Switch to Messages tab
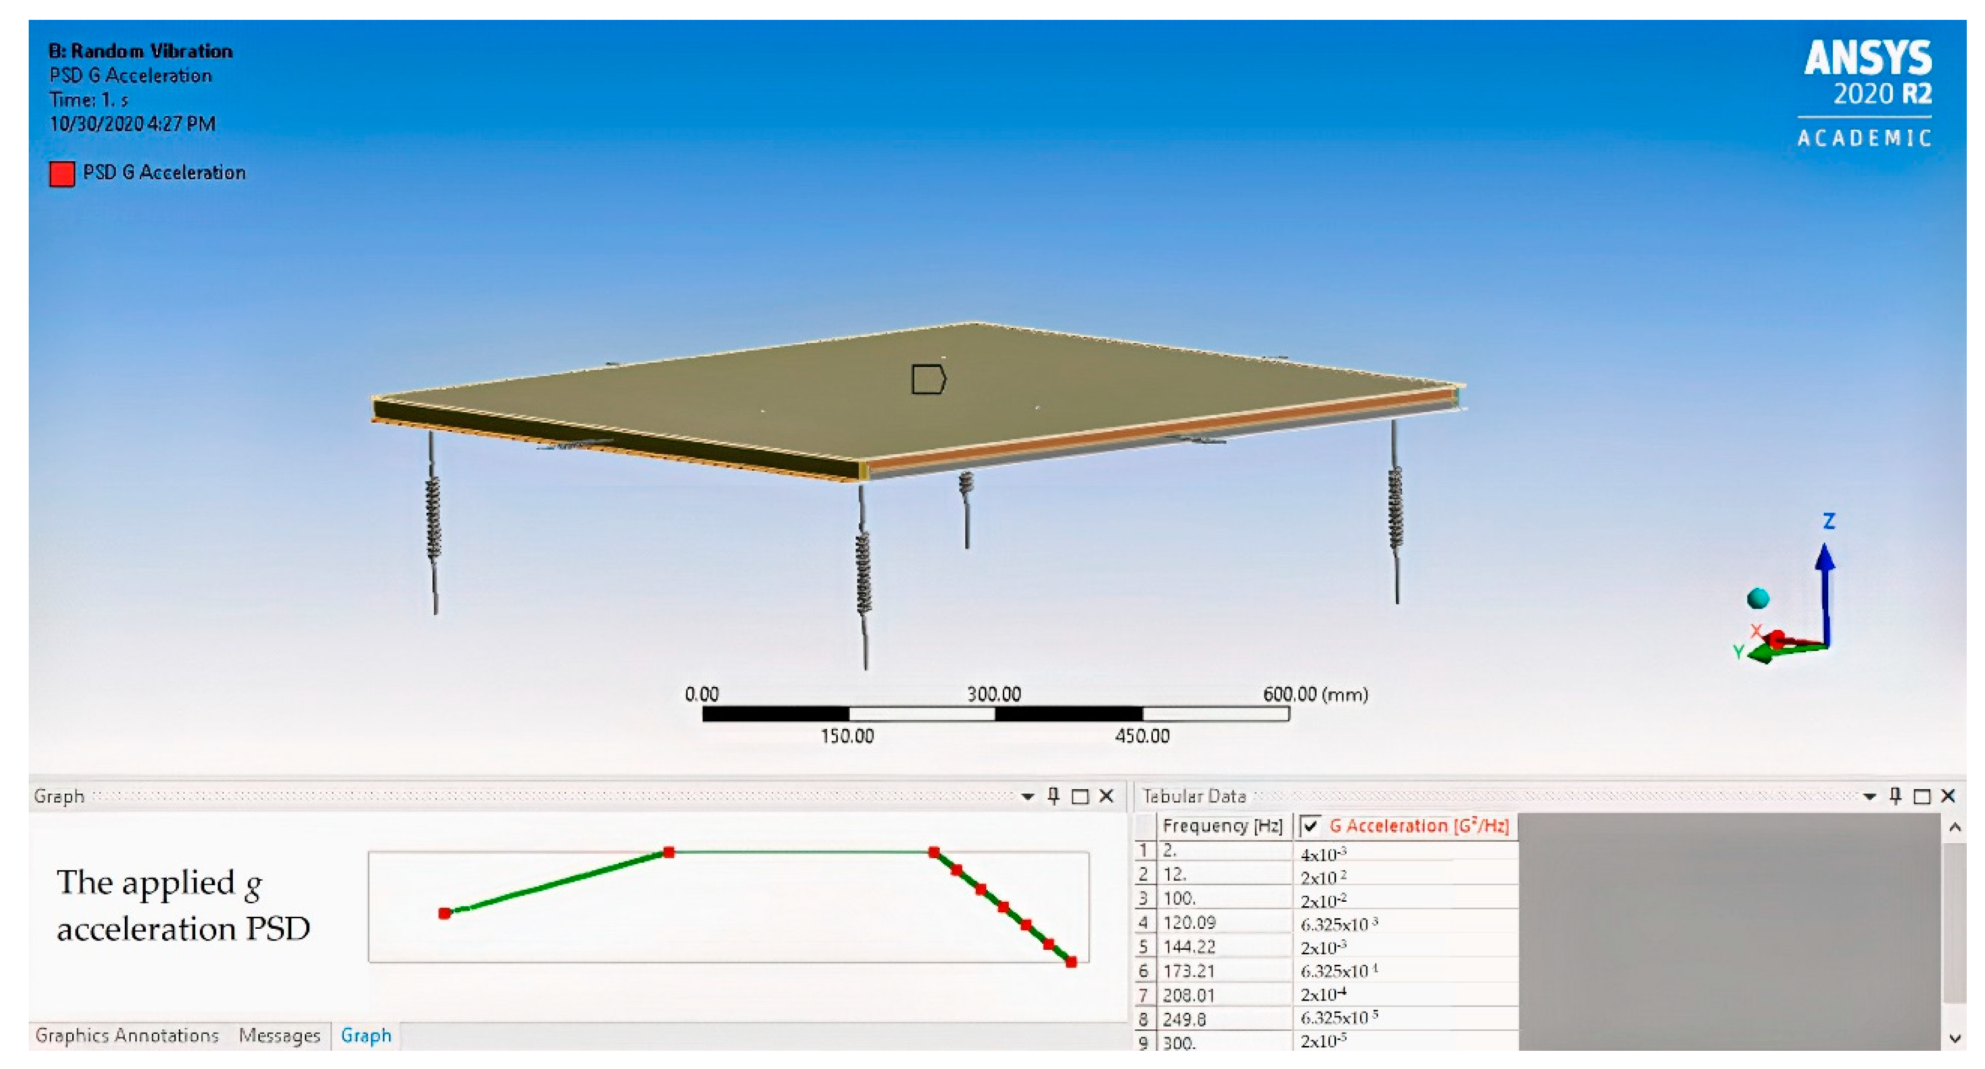Image resolution: width=1985 pixels, height=1069 pixels. 279,1035
